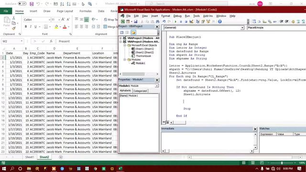Screen dimensions: 306x172
Task: Collapse the Modules folder in Project tree
Action: point(124,60)
